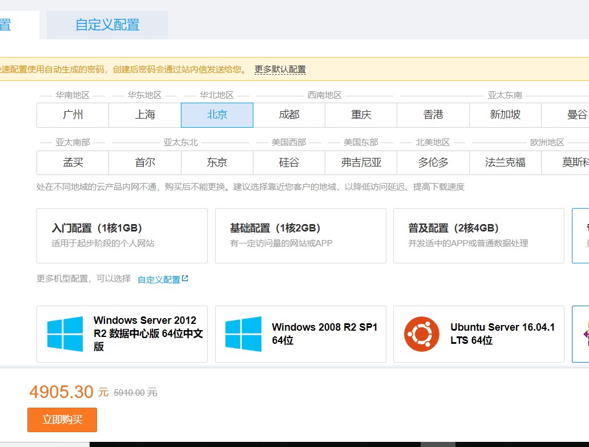Select the 北京 region option
Screen dimensions: 589x447
pos(217,115)
